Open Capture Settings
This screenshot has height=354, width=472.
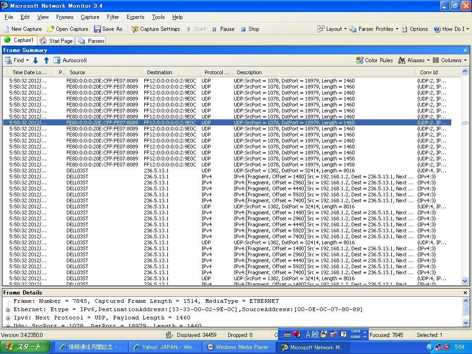(x=156, y=29)
